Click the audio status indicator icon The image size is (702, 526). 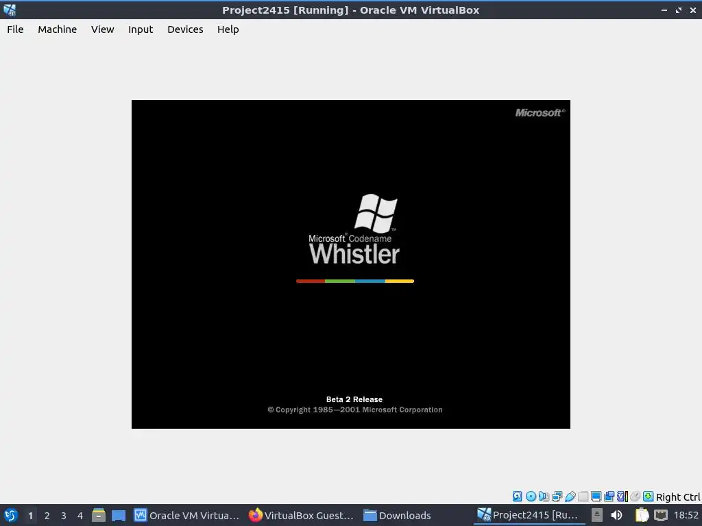(544, 496)
